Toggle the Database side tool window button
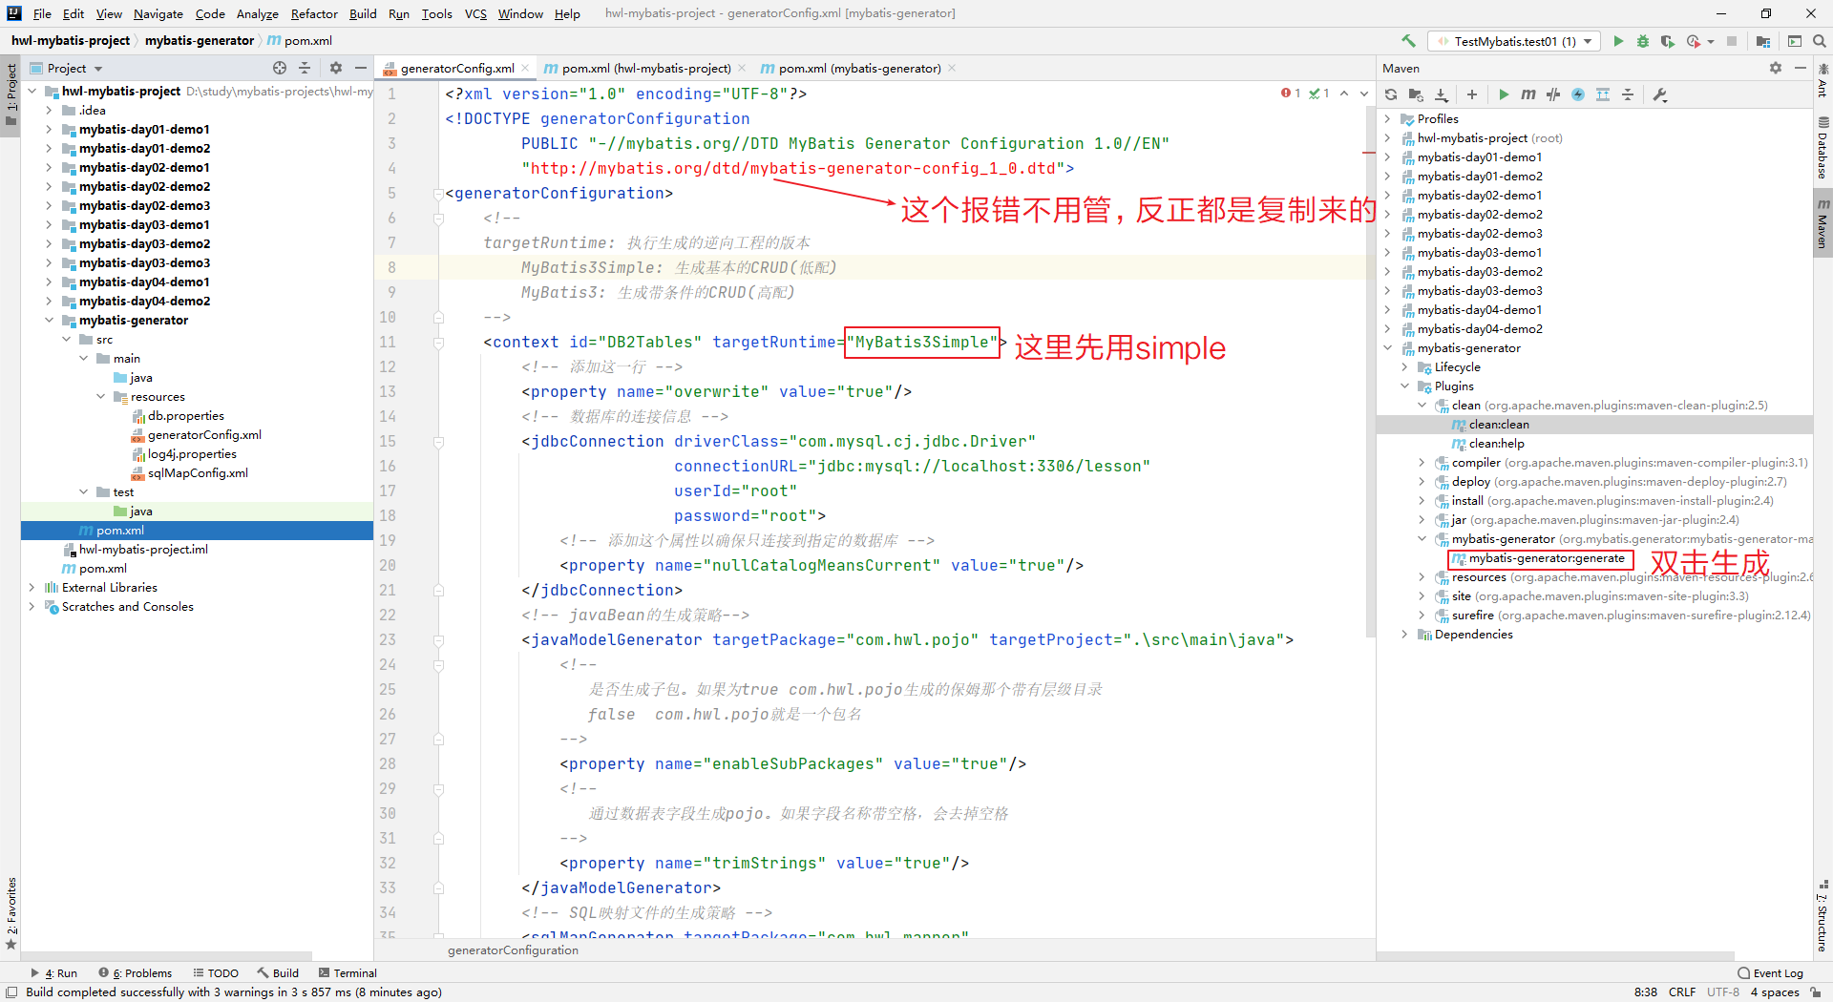This screenshot has width=1833, height=1002. (1822, 148)
